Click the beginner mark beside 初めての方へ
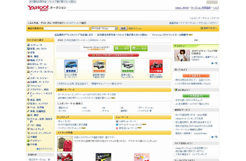This screenshot has width=246, height=161. [x=202, y=28]
